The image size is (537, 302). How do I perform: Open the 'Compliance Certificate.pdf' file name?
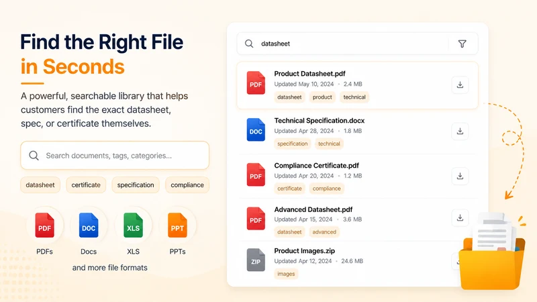coord(316,165)
